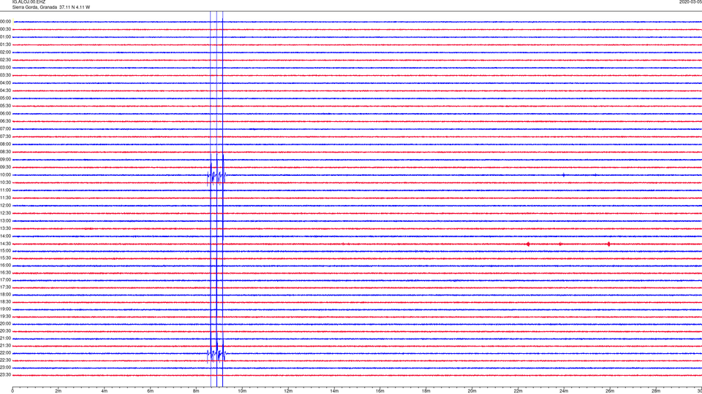Select the 20:00 trace time label
This screenshot has width=702, height=394.
[x=5, y=324]
